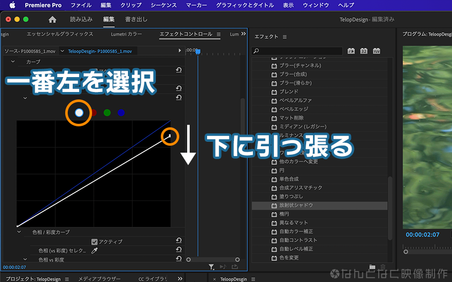The image size is (452, 282).
Task: Click the 32-bit color effects filter icon
Action: (363, 51)
